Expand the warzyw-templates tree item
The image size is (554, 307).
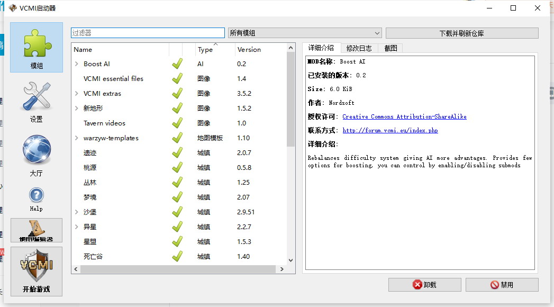tap(77, 138)
